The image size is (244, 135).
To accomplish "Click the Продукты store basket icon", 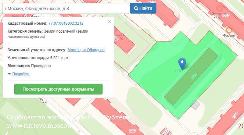I will (x=219, y=8).
